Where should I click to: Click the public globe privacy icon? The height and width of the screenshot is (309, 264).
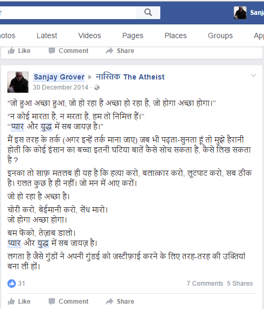click(x=97, y=87)
